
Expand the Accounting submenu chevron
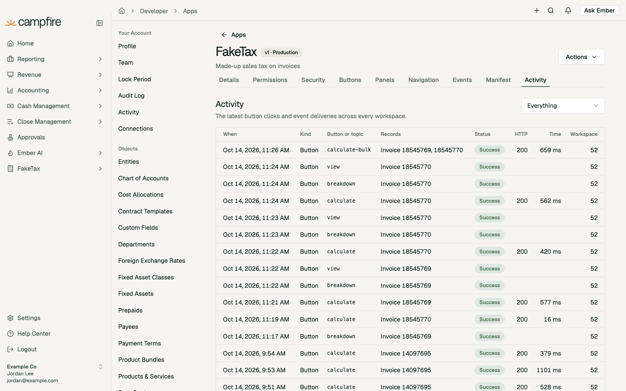click(100, 90)
